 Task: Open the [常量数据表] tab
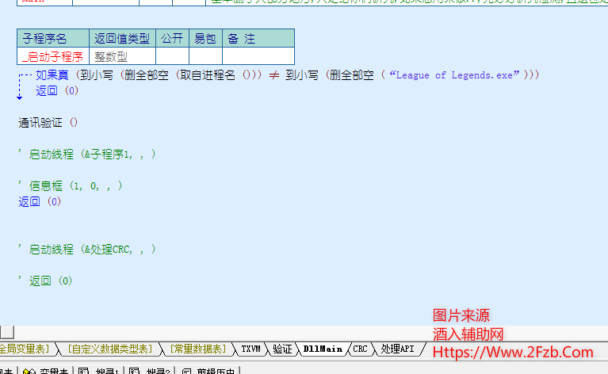[x=197, y=349]
